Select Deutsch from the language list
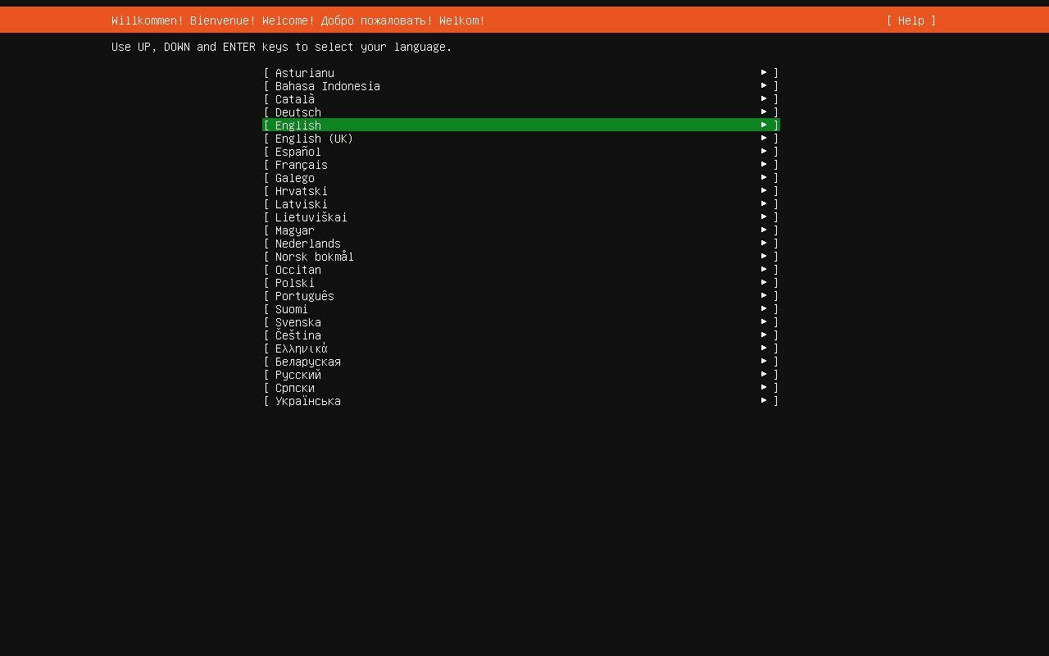Screen dimensions: 1049x656 pyautogui.click(x=297, y=112)
